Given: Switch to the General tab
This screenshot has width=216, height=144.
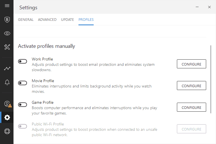Looking at the screenshot, I should (x=26, y=20).
